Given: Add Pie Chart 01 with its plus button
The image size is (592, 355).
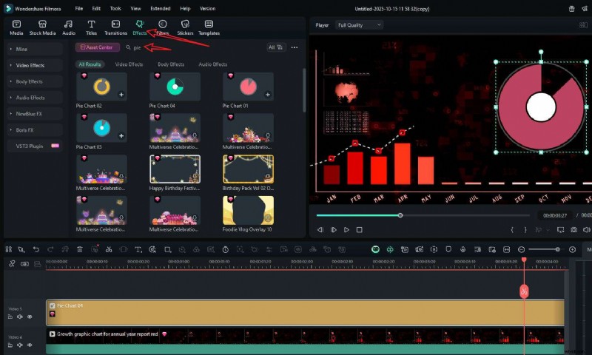Looking at the screenshot, I should click(x=268, y=95).
